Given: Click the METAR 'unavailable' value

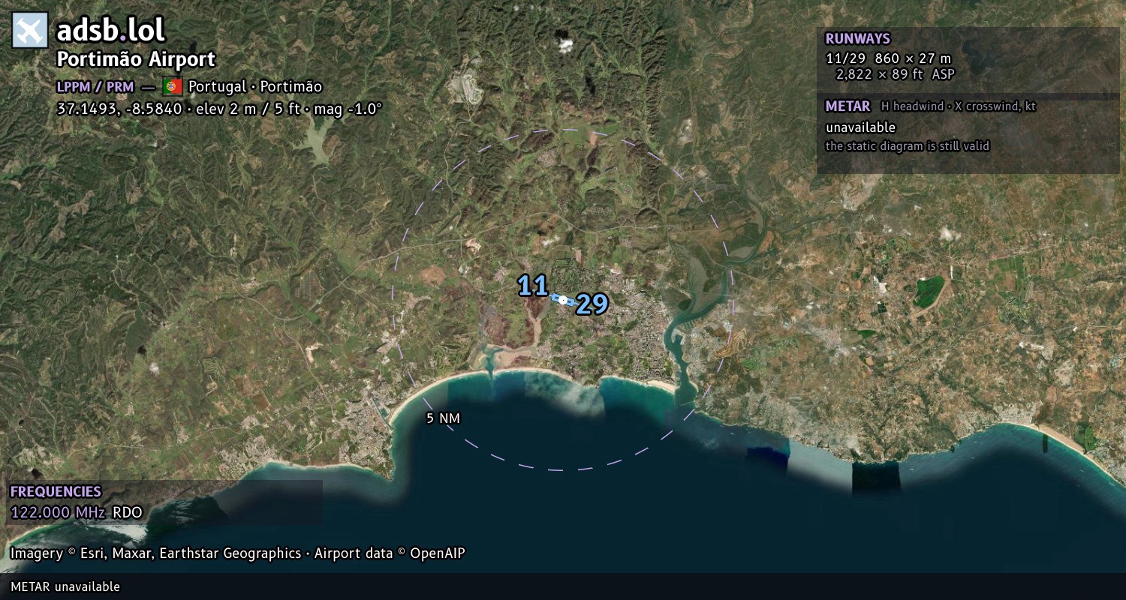Looking at the screenshot, I should tap(860, 127).
